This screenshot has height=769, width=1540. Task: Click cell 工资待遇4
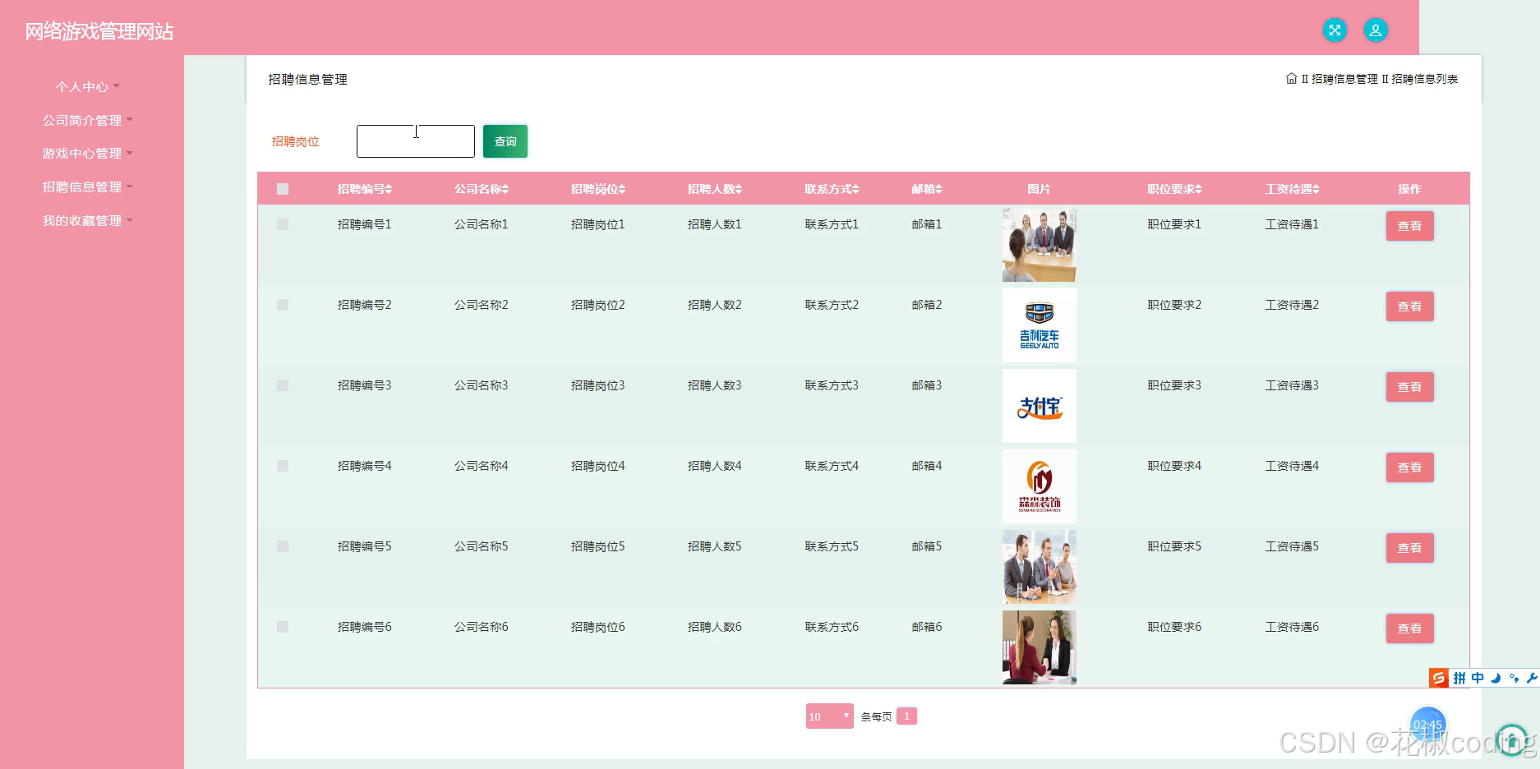(x=1292, y=466)
